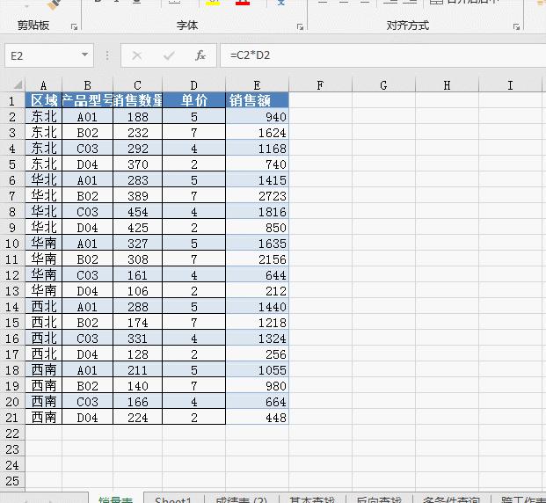Select column C header
The height and width of the screenshot is (503, 546).
coord(137,85)
